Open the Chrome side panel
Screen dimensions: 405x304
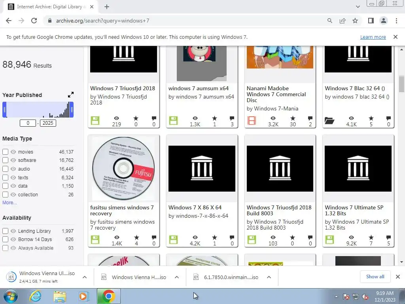[371, 21]
